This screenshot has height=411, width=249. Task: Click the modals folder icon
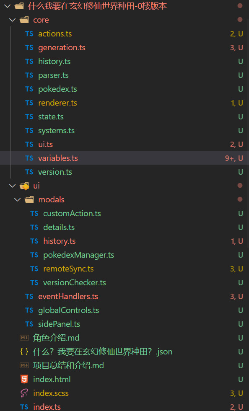pos(29,199)
